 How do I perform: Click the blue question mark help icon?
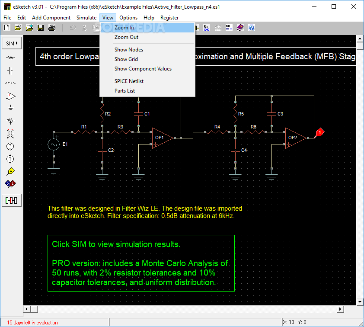click(252, 28)
